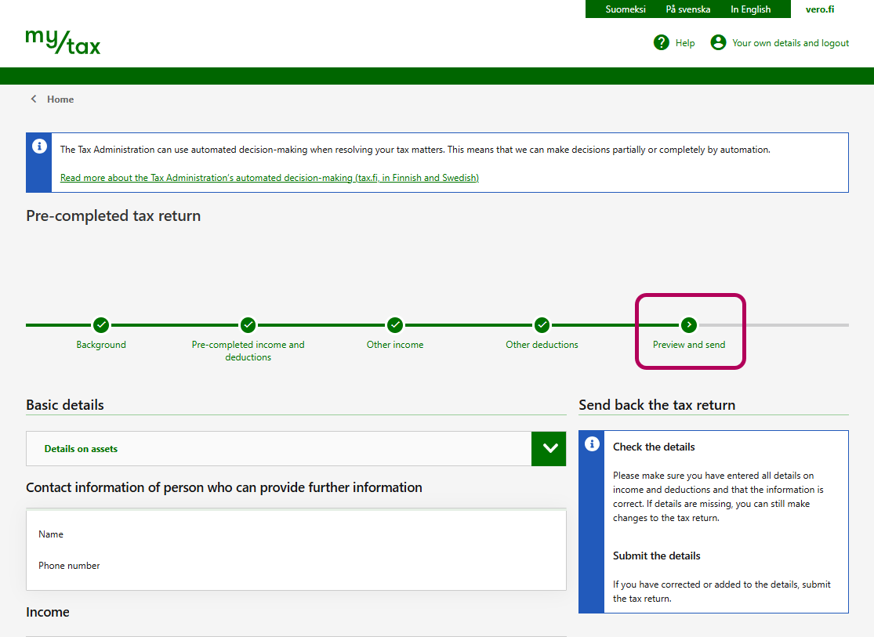
Task: Switch language to Suomeksi
Action: tap(626, 9)
